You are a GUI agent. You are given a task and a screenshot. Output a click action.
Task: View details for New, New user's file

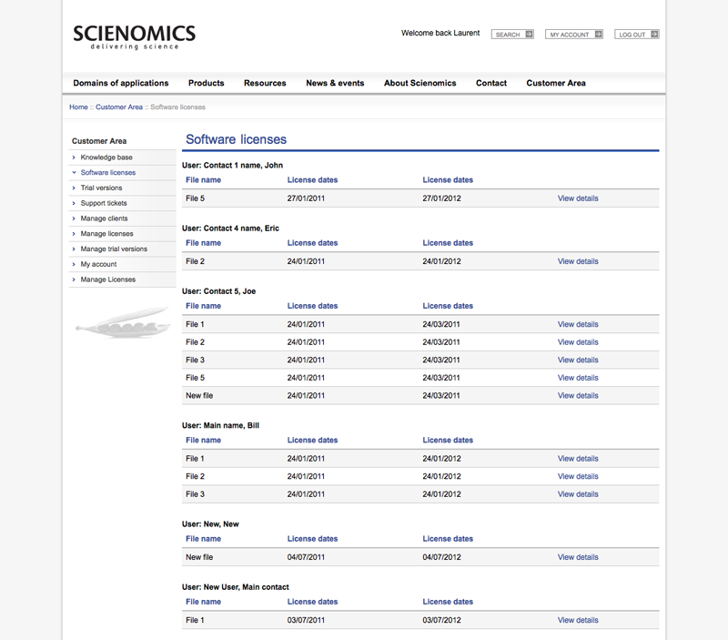[578, 557]
